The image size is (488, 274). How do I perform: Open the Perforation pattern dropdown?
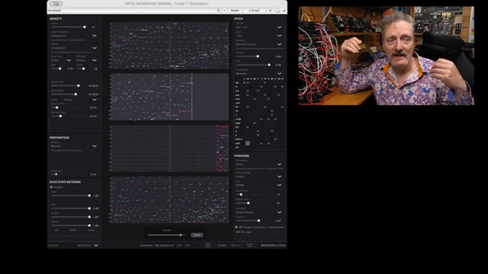point(74,146)
